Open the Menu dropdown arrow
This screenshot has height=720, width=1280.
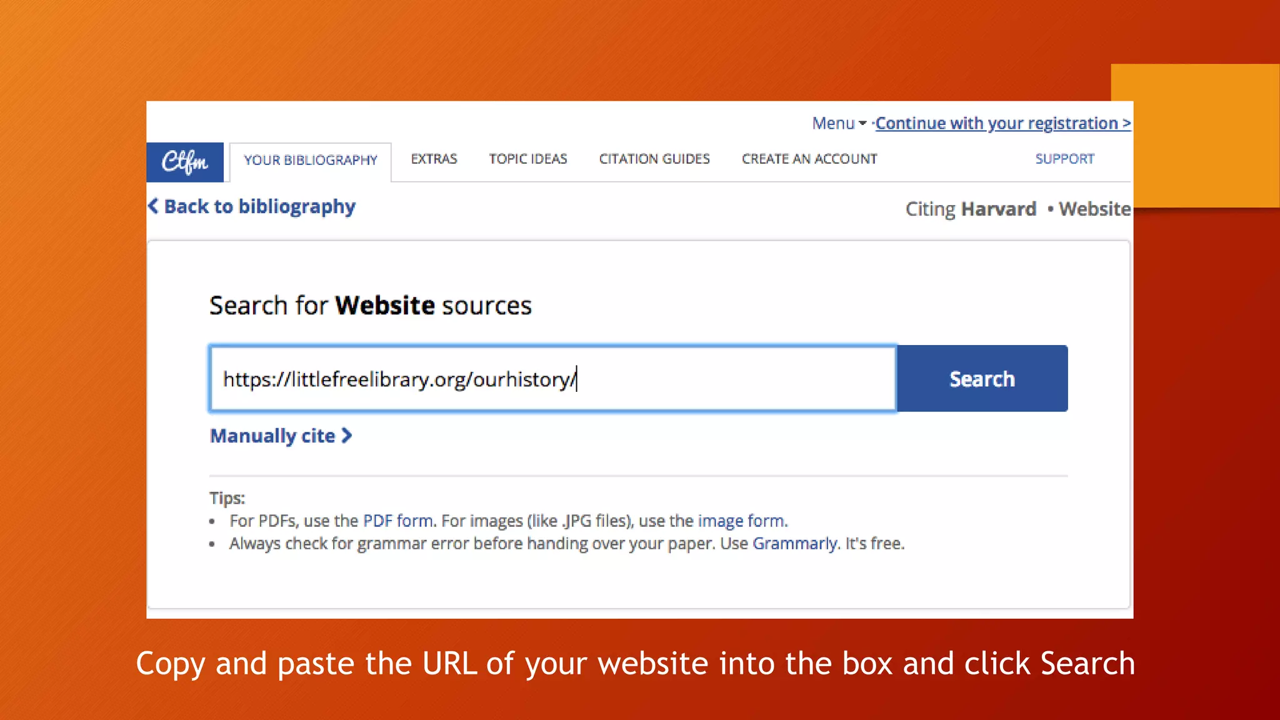[x=862, y=124]
